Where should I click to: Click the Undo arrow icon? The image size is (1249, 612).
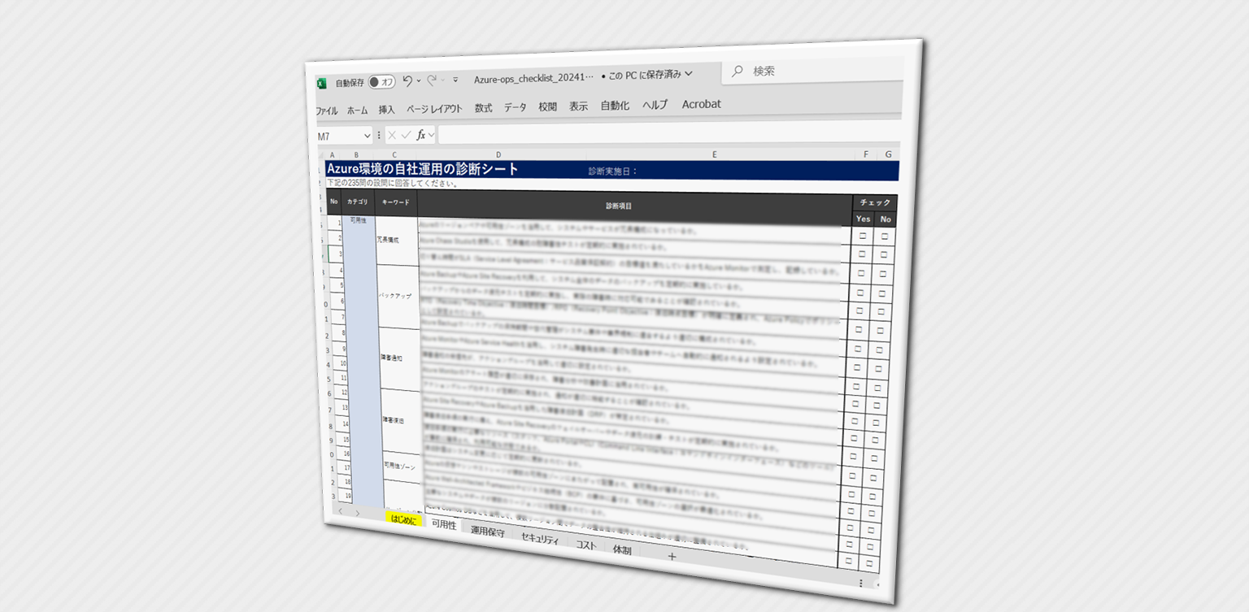(x=407, y=80)
